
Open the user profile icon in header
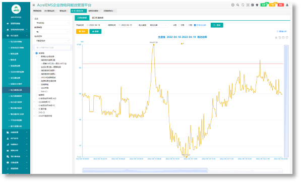click(x=287, y=5)
